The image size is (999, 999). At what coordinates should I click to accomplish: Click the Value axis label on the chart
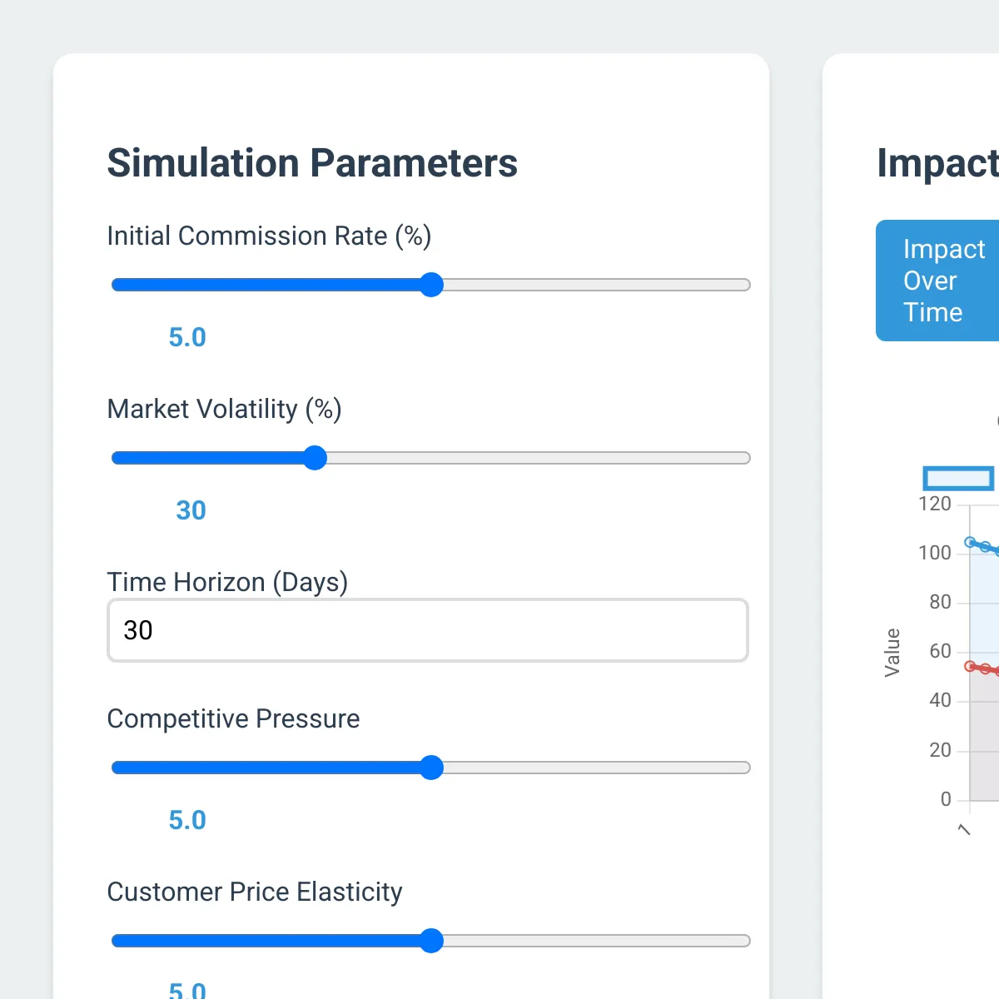tap(892, 654)
